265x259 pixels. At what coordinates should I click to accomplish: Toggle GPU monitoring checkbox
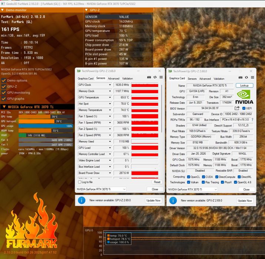click(4, 93)
